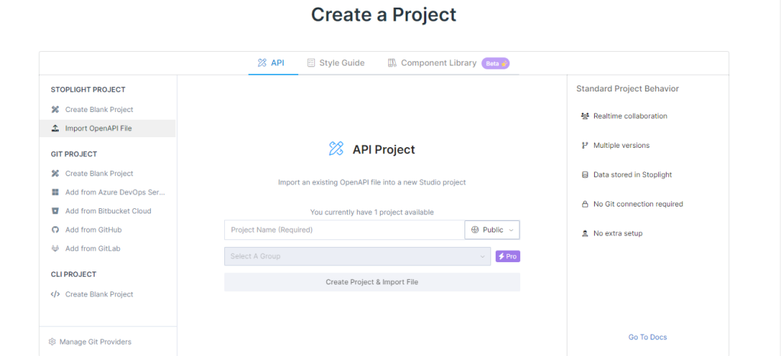Click the GitHub octocat icon
Image resolution: width=781 pixels, height=356 pixels.
55,230
